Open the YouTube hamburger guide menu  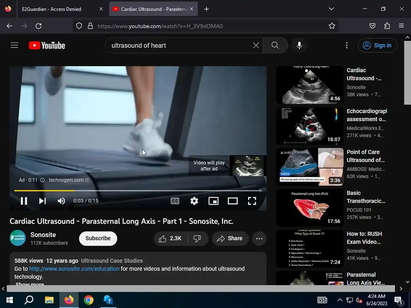coord(14,45)
